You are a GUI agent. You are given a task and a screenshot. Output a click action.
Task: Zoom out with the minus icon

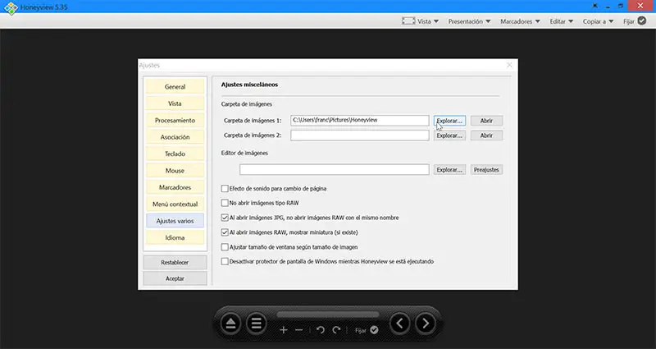click(x=298, y=330)
